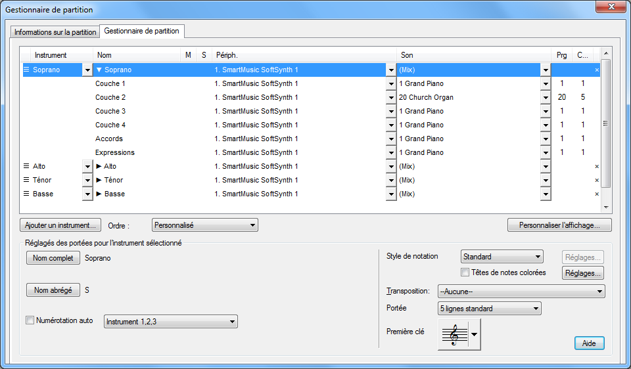Screen dimensions: 631x369
Task: Select the Gestionnaire de partition tab
Action: (x=141, y=31)
